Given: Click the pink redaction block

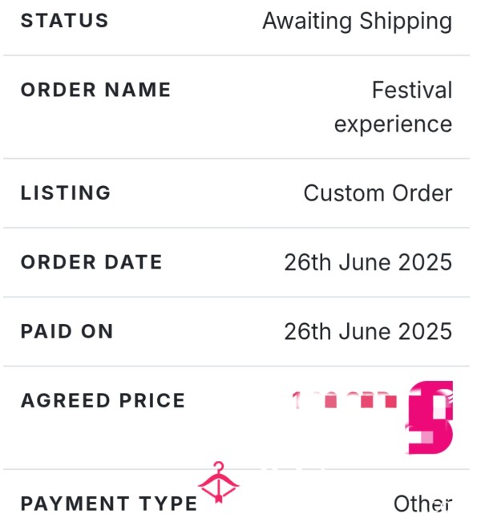Looking at the screenshot, I should [430, 417].
